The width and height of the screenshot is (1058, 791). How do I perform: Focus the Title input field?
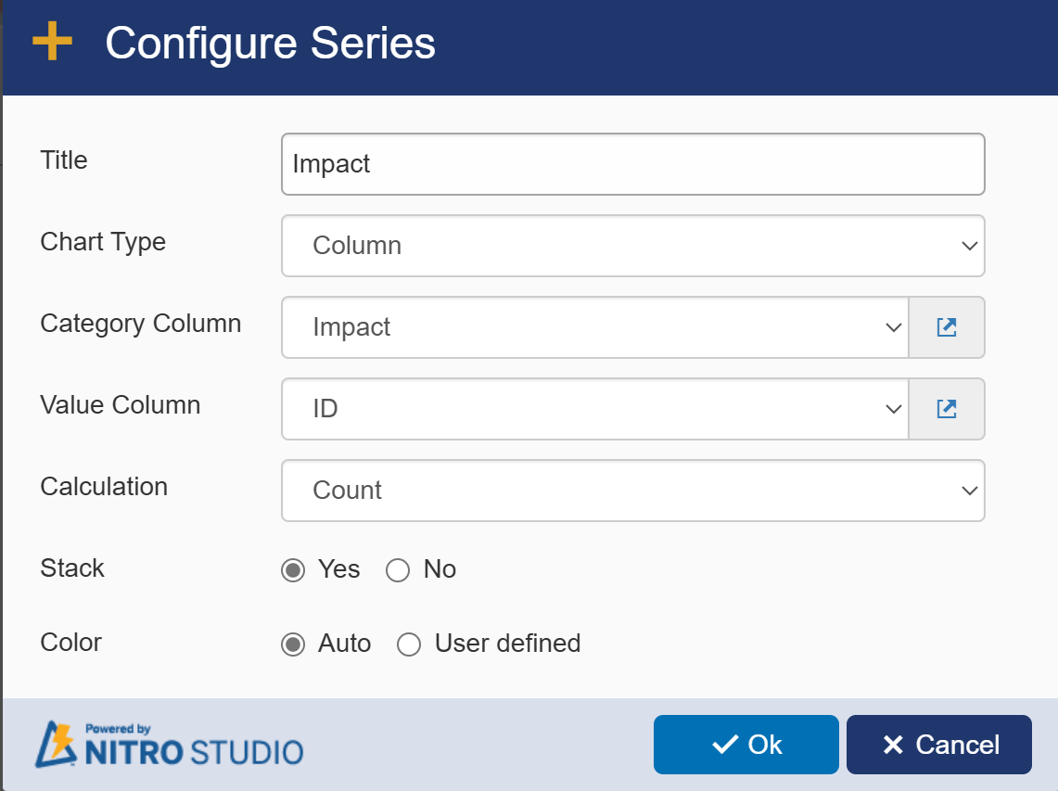(633, 164)
